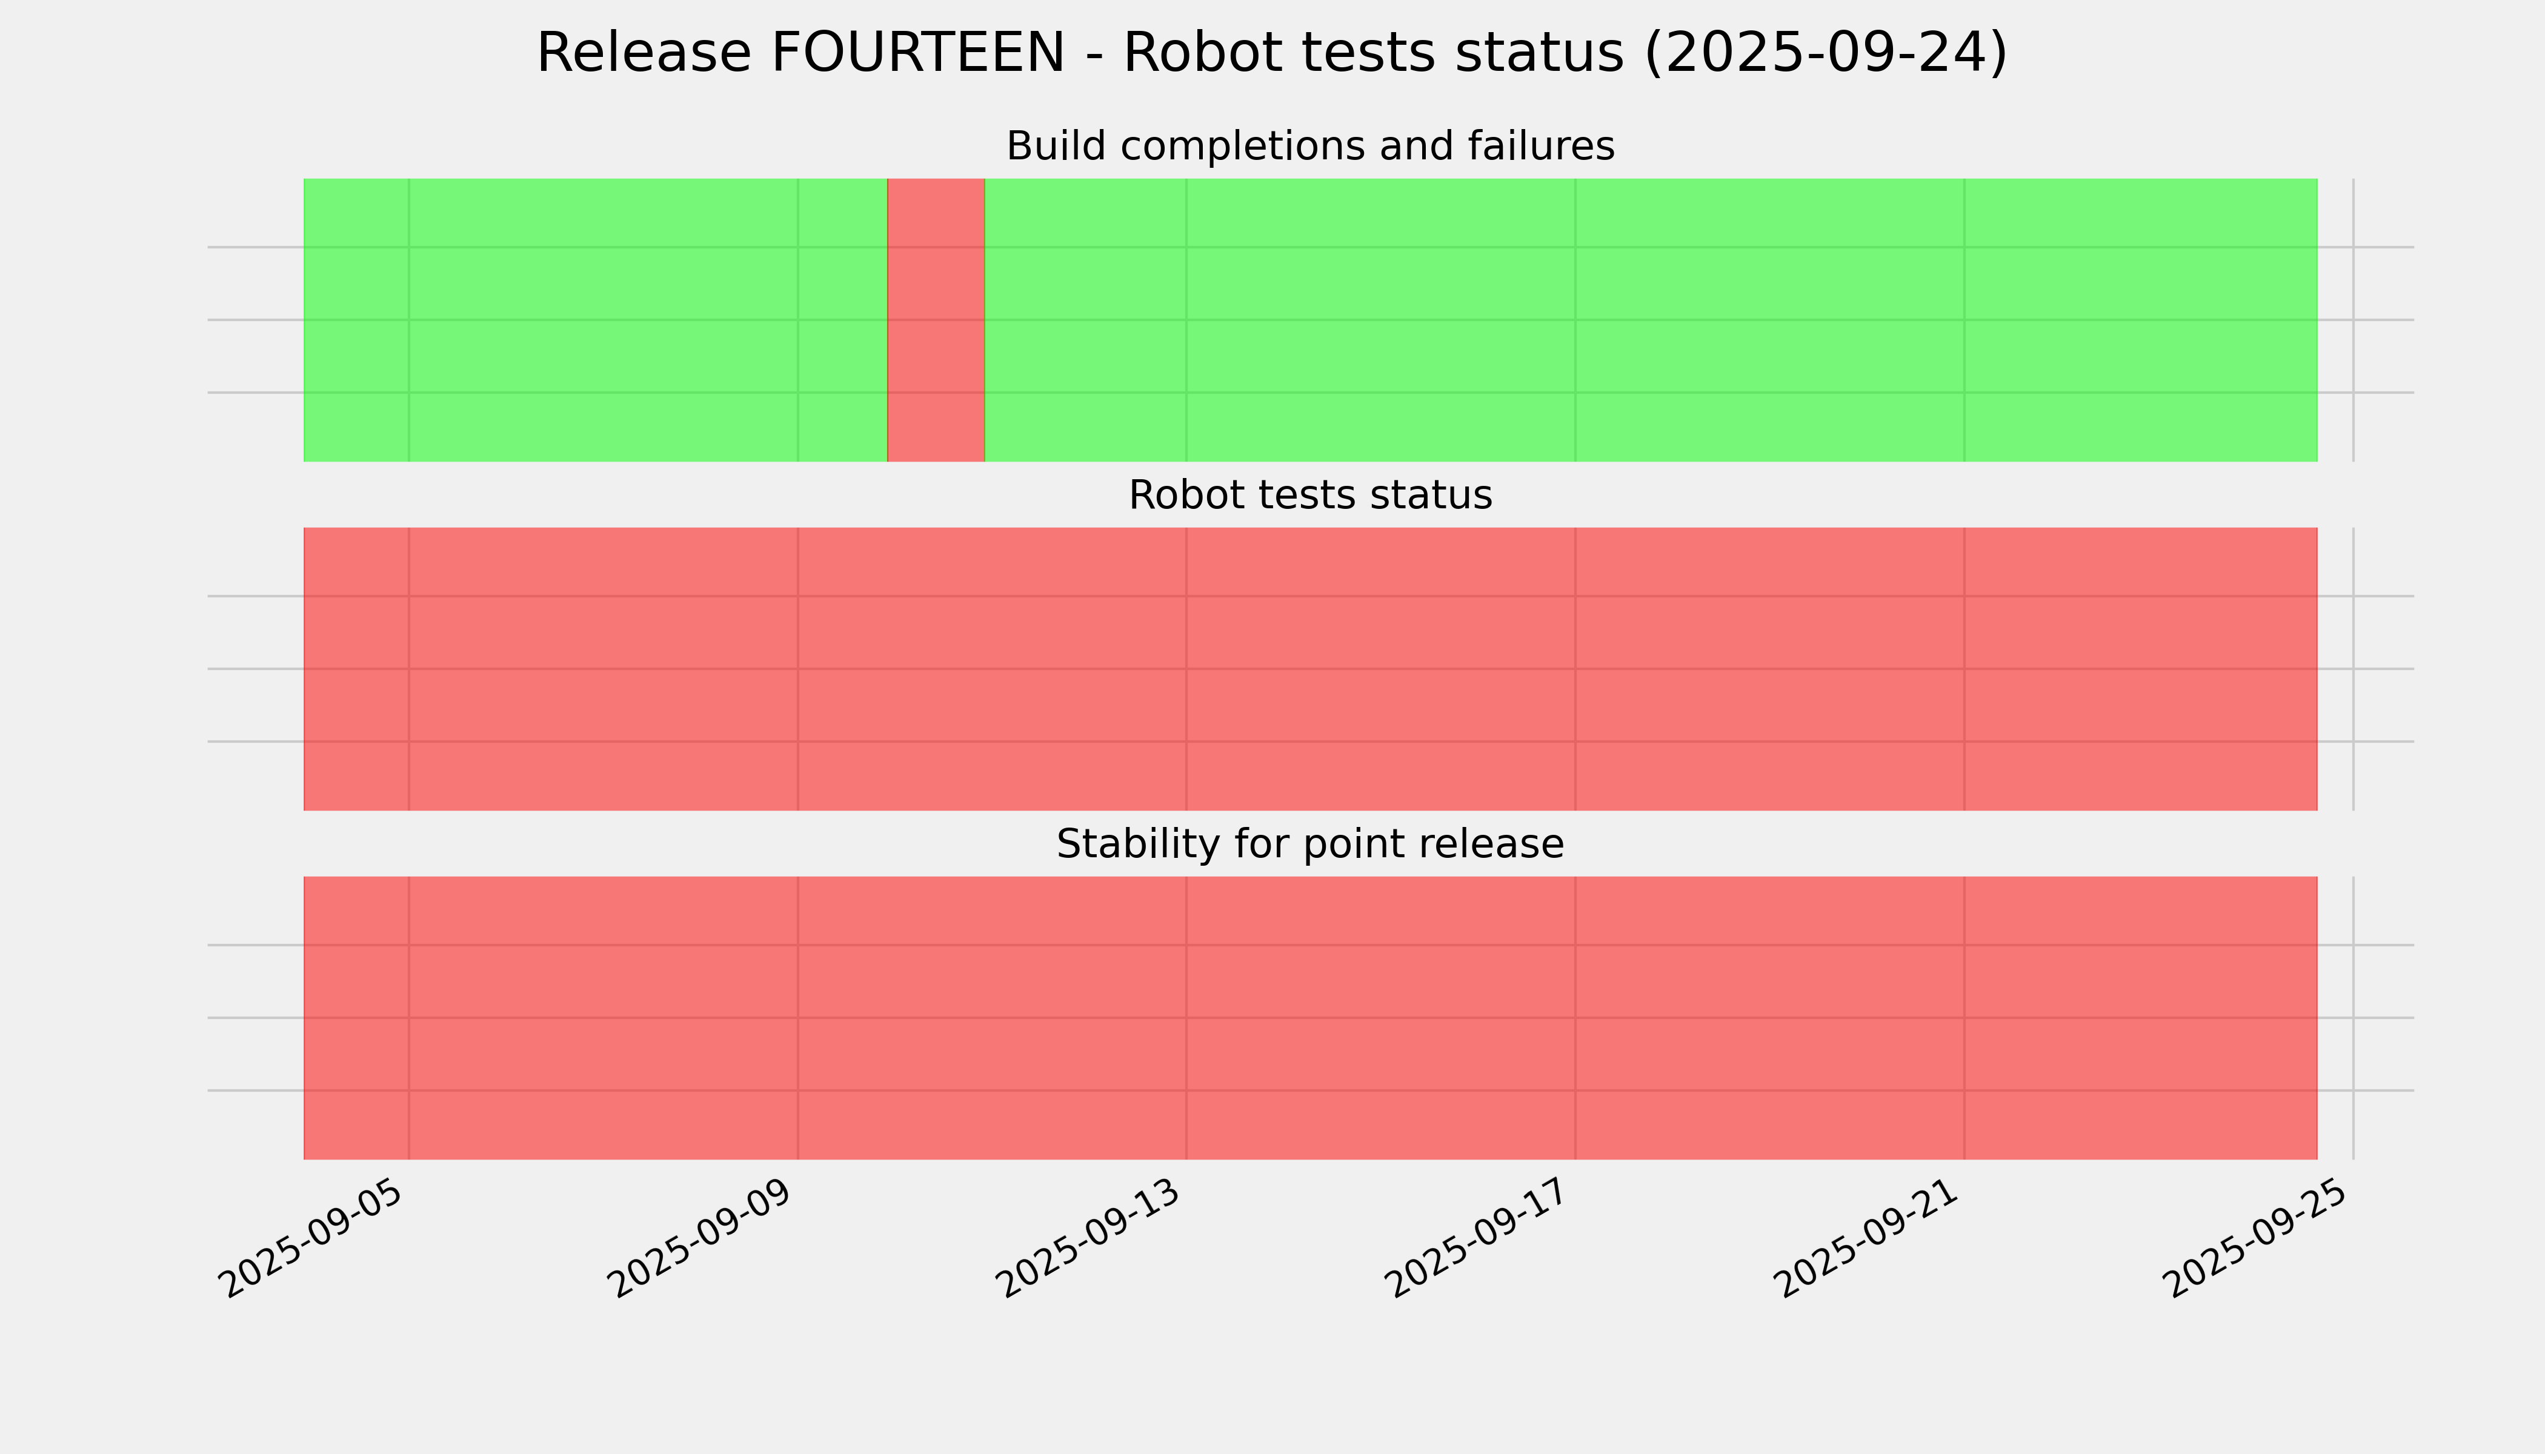The width and height of the screenshot is (2545, 1454).
Task: Click the date (2025-09-24) in the main title
Action: (x=1825, y=53)
